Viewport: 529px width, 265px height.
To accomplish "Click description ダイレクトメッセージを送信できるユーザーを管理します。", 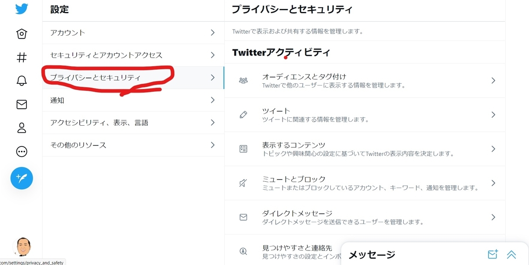I will coord(343,222).
